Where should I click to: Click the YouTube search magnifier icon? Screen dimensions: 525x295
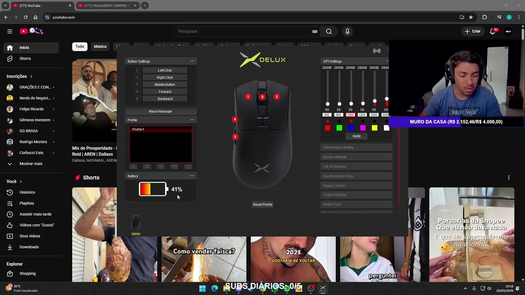[329, 32]
